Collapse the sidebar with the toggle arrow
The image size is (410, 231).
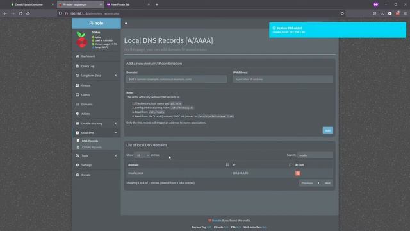tap(126, 23)
